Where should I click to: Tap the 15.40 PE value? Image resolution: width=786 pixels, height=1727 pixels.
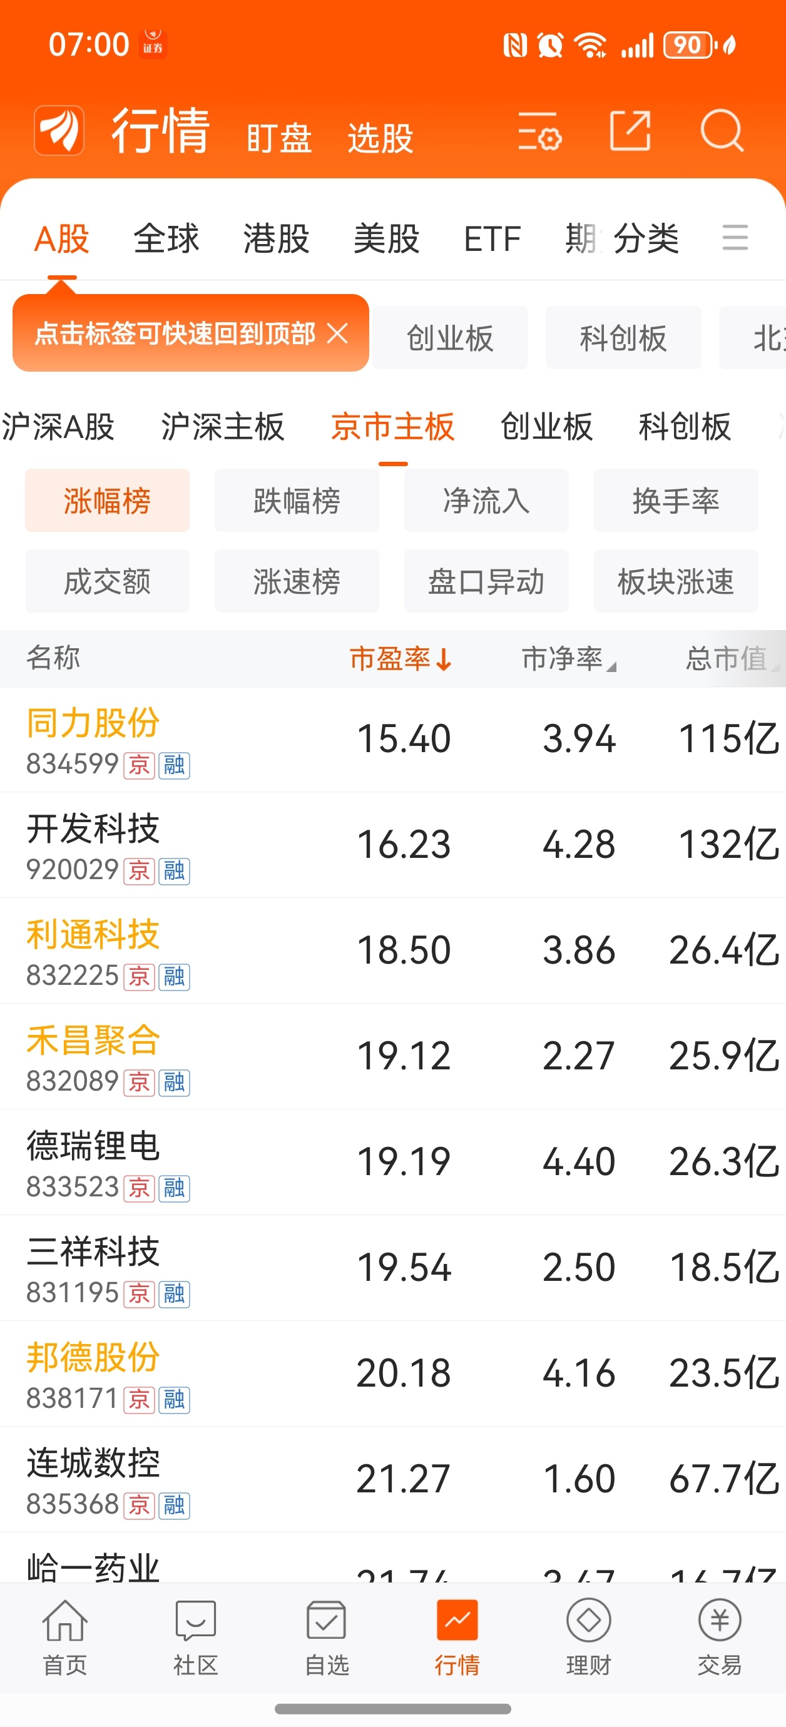pos(404,739)
